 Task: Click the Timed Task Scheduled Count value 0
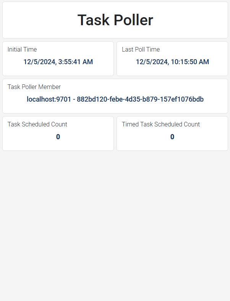172,137
